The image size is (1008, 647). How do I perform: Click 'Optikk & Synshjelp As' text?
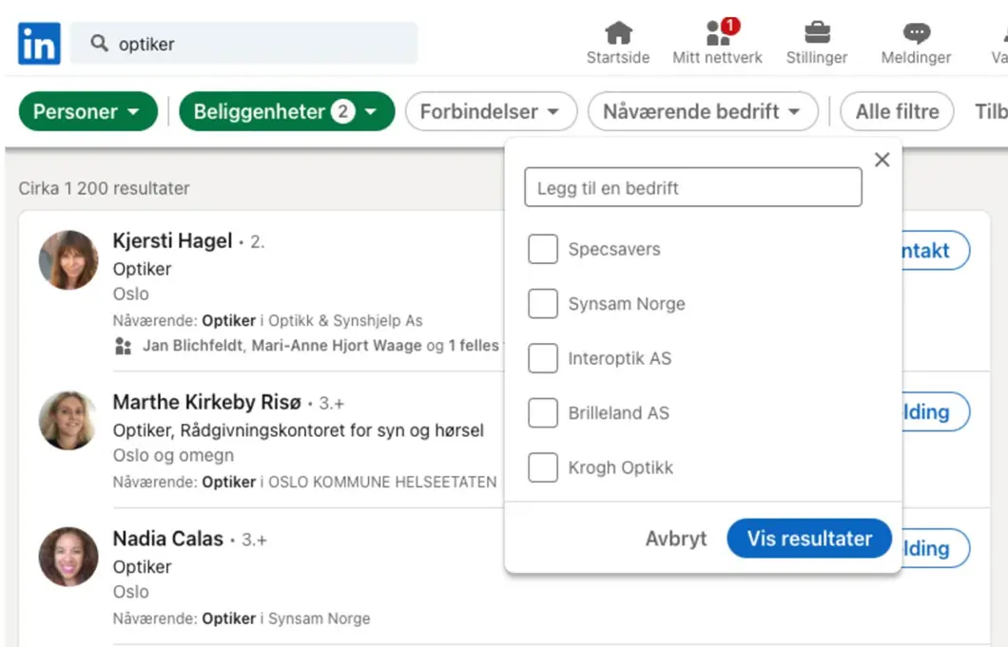click(x=345, y=320)
